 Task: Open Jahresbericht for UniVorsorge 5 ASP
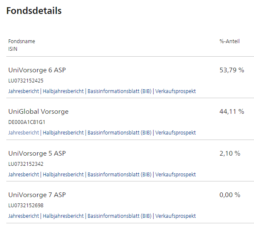click(24, 175)
